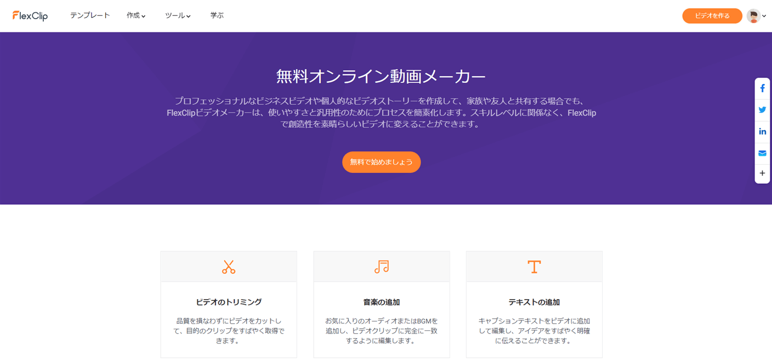
Task: Select the 音楽の追加 heading
Action: 382,302
